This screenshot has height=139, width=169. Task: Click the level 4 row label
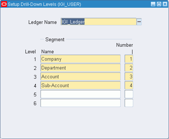tap(35, 86)
